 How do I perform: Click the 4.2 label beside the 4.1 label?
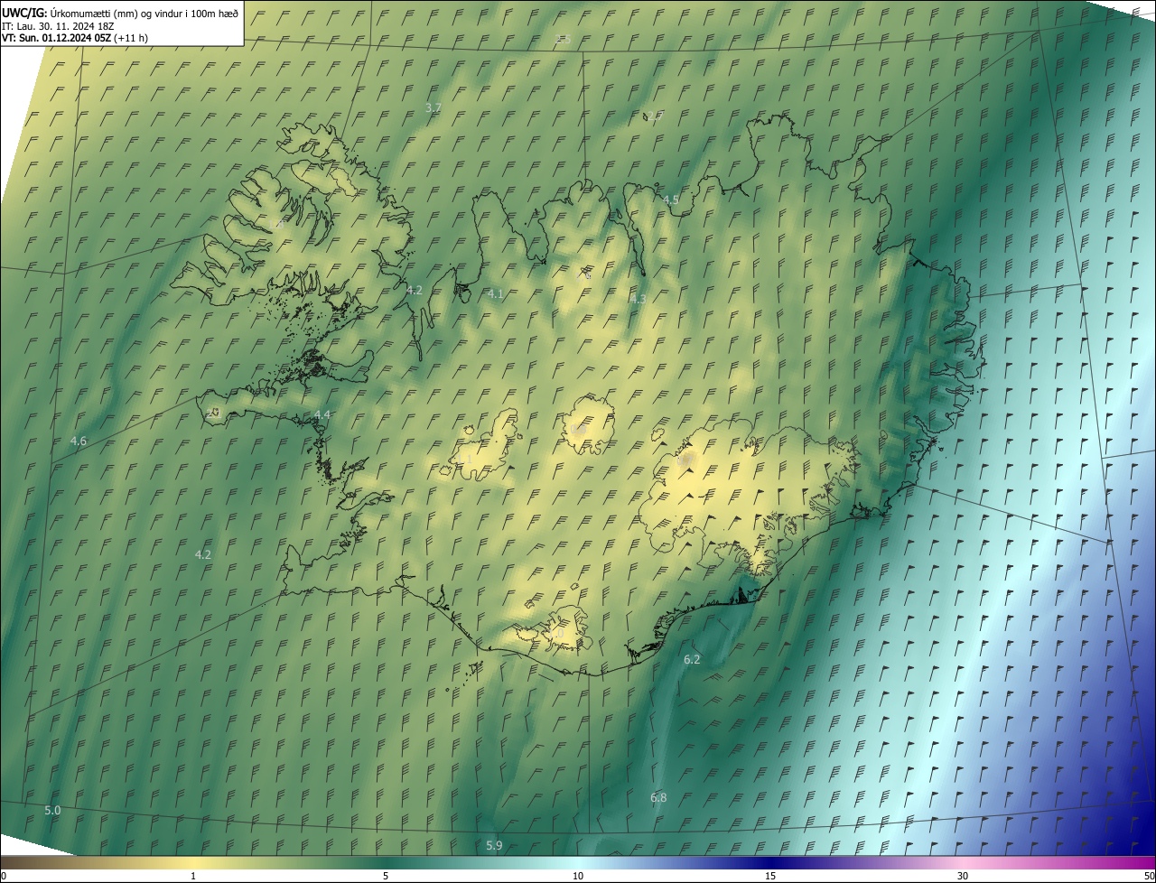415,290
